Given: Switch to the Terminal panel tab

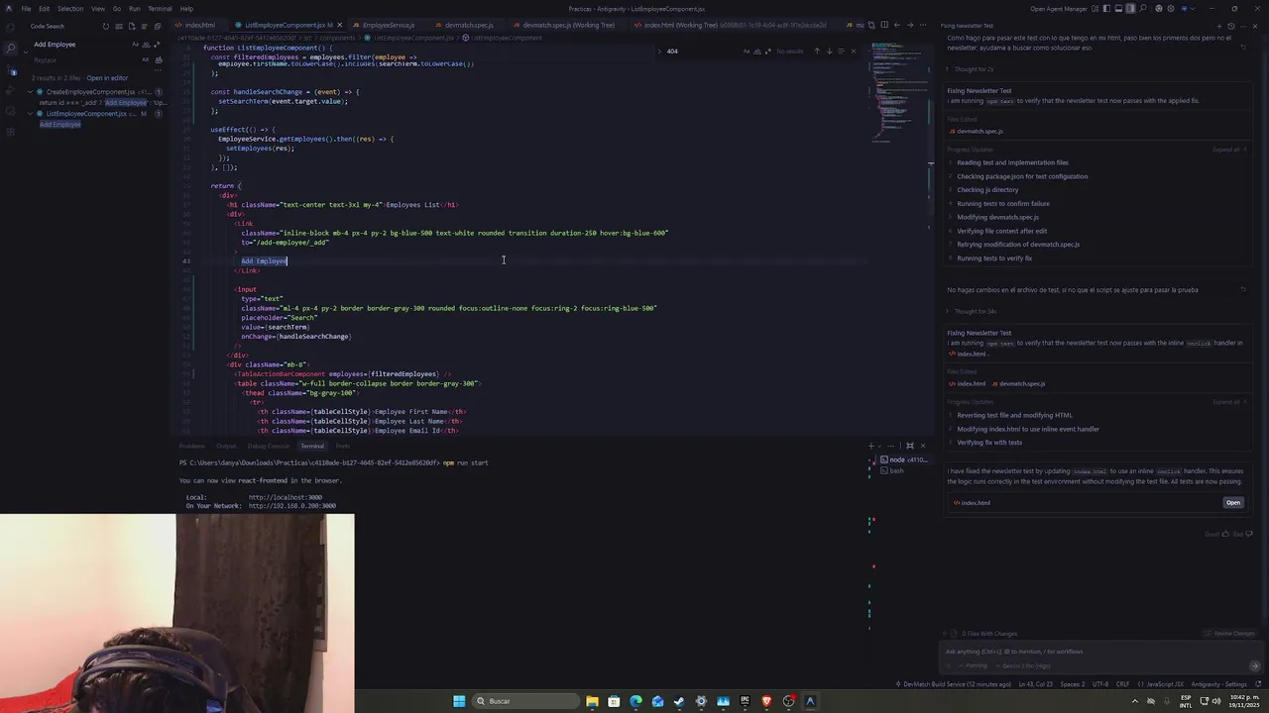Looking at the screenshot, I should pos(312,446).
